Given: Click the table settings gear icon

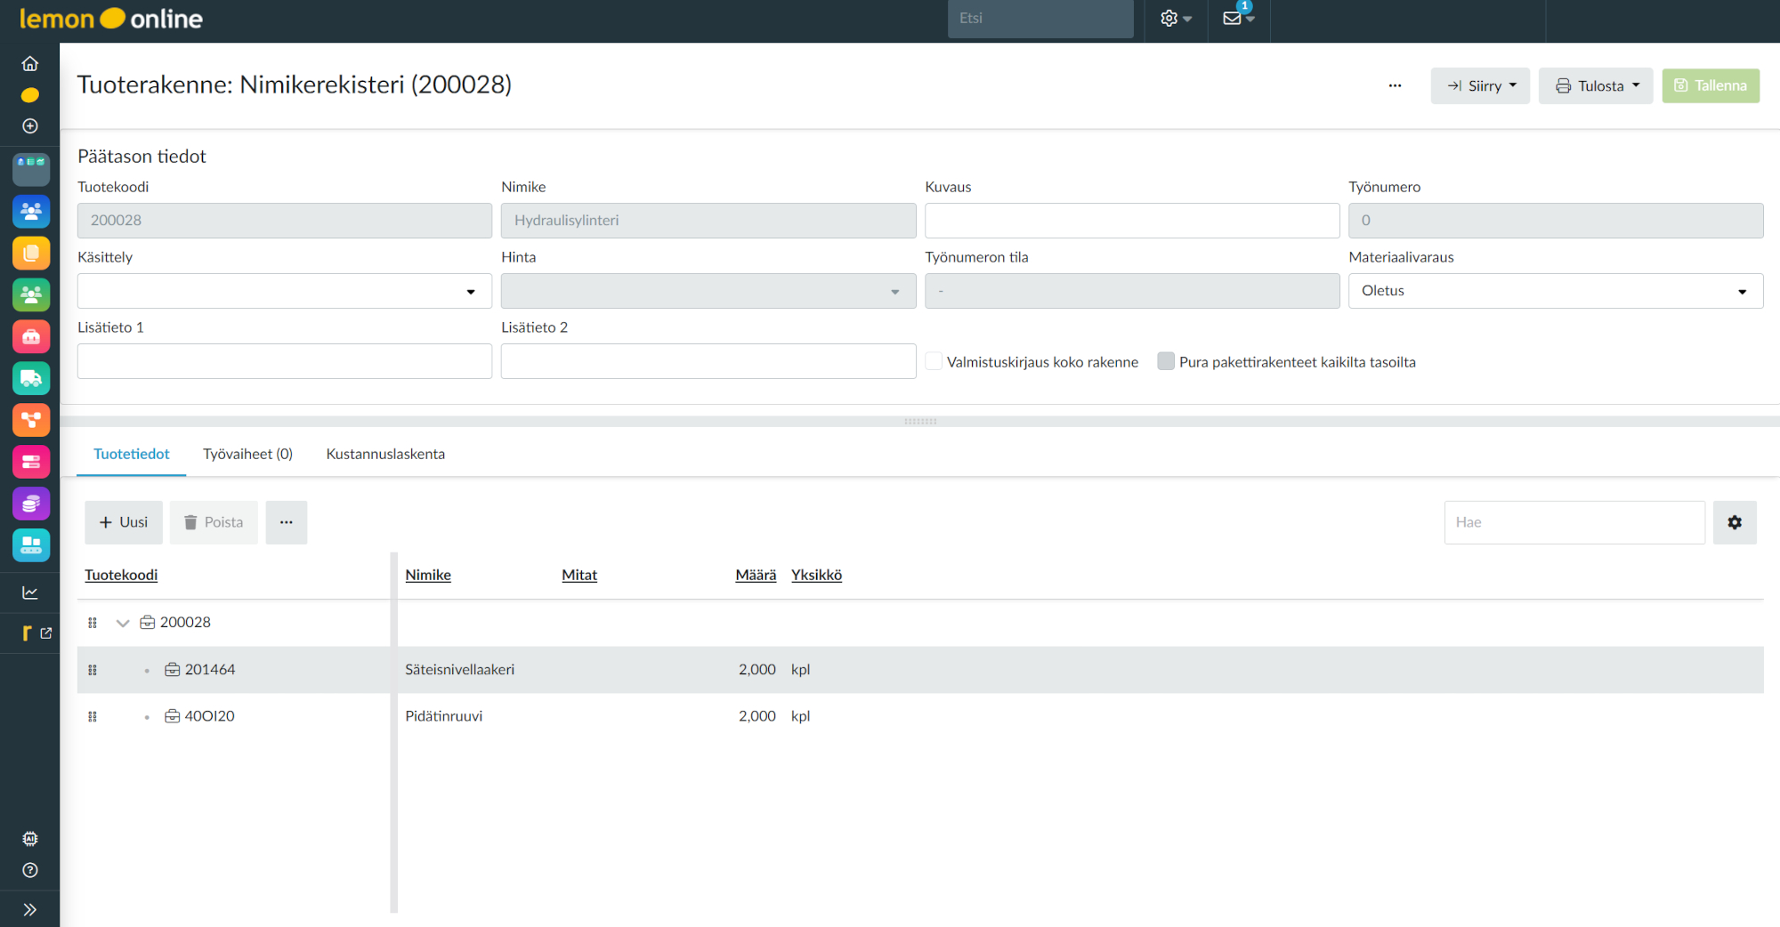Looking at the screenshot, I should pyautogui.click(x=1734, y=522).
